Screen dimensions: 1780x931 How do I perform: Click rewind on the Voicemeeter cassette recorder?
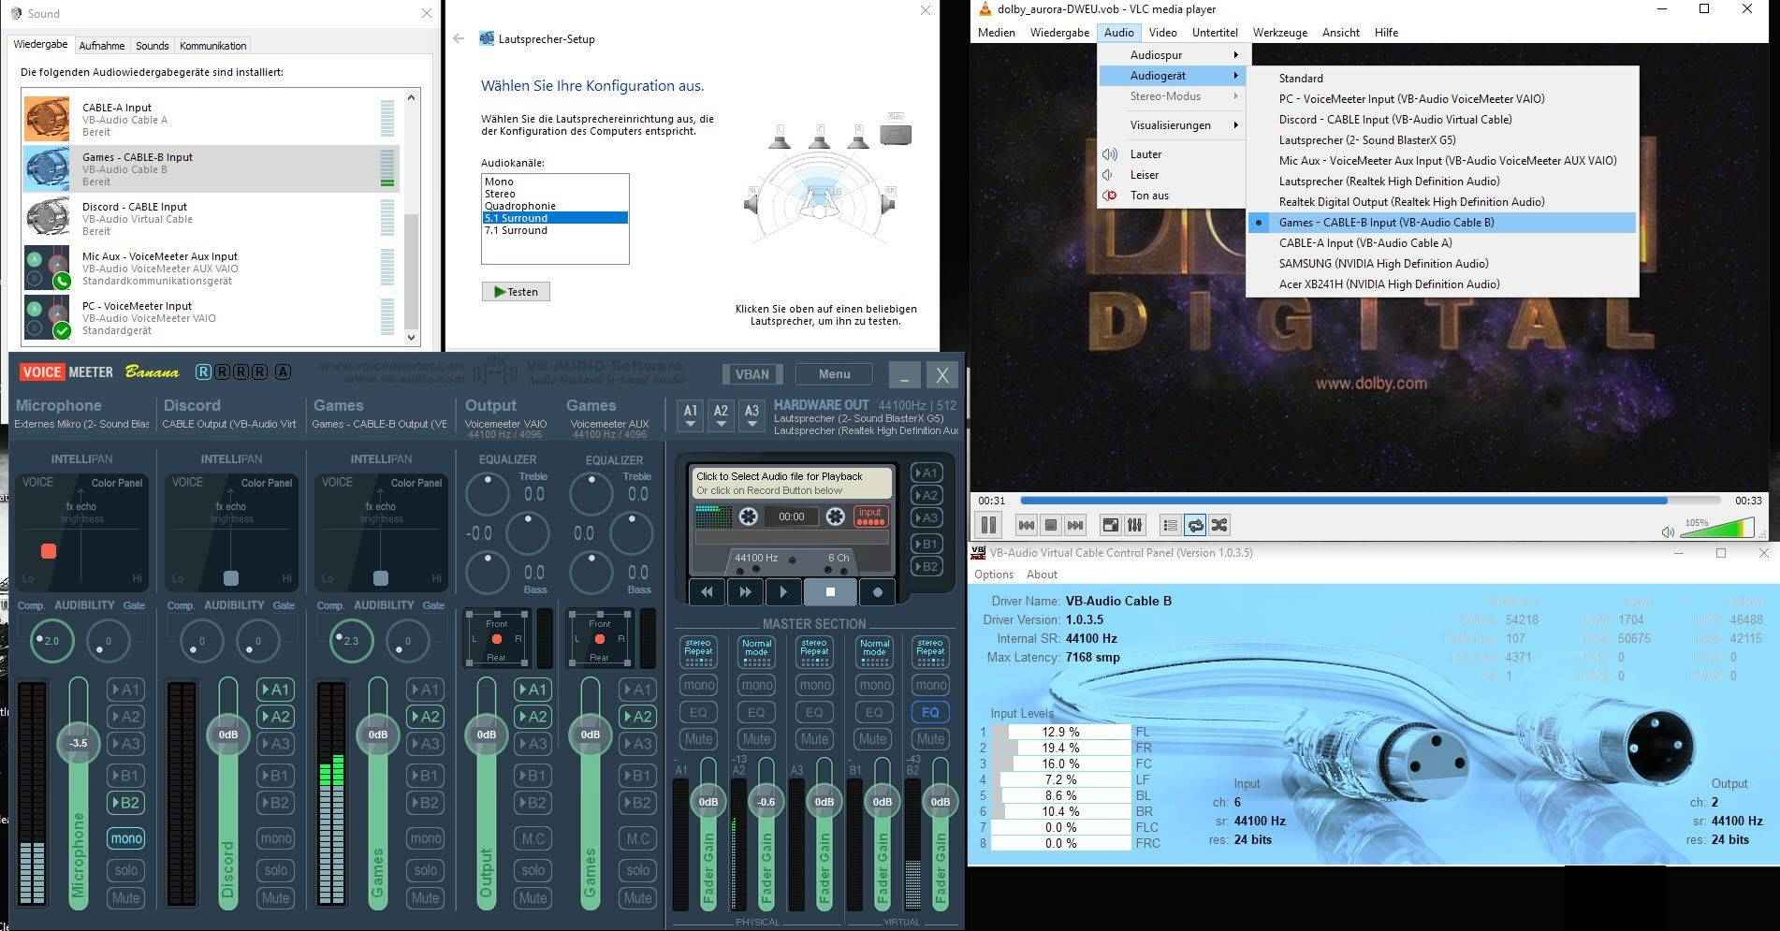707,591
